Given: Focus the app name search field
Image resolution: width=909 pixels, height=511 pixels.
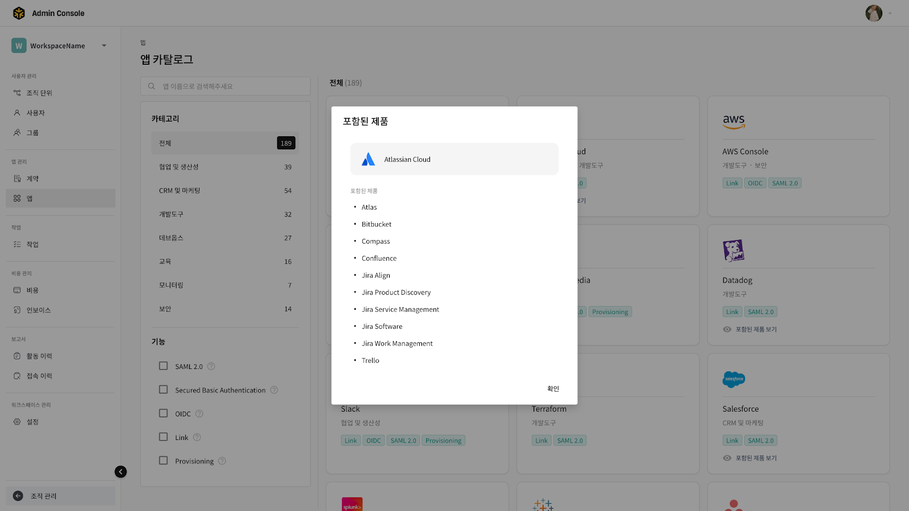Looking at the screenshot, I should coord(226,86).
